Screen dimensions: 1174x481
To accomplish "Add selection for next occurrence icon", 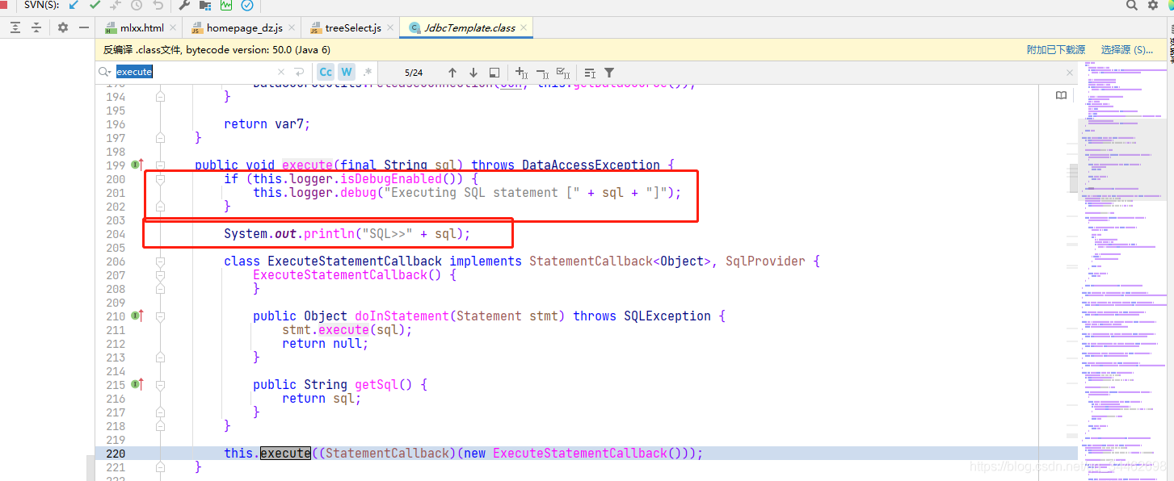I will point(521,72).
